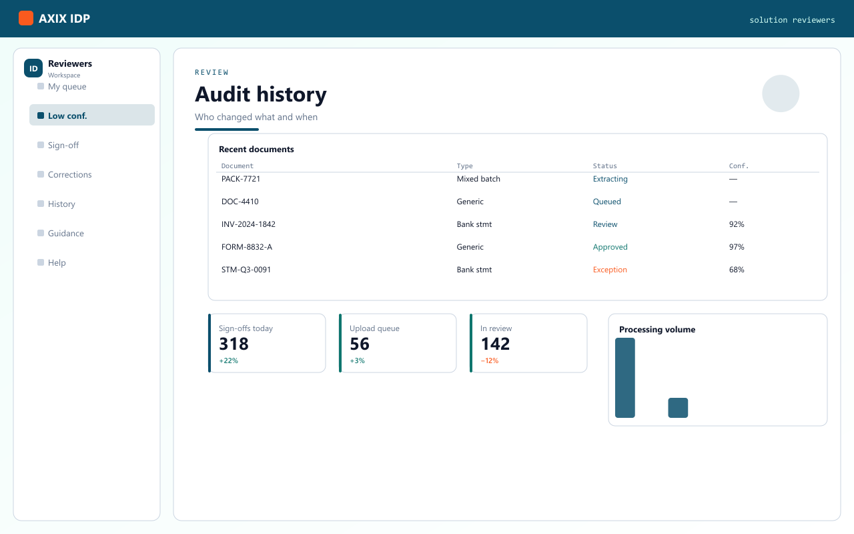Click the Review status of INV-2024-1842
Viewport: 854px width, 534px height.
coord(605,224)
